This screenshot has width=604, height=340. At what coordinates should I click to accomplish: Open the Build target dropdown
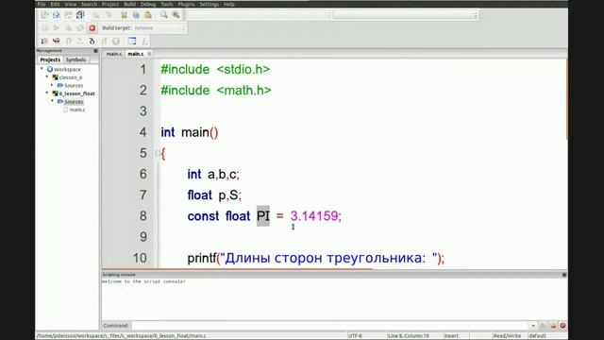[159, 28]
